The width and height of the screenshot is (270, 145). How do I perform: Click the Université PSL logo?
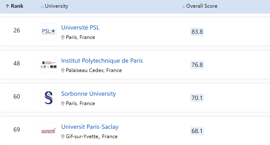click(x=48, y=32)
